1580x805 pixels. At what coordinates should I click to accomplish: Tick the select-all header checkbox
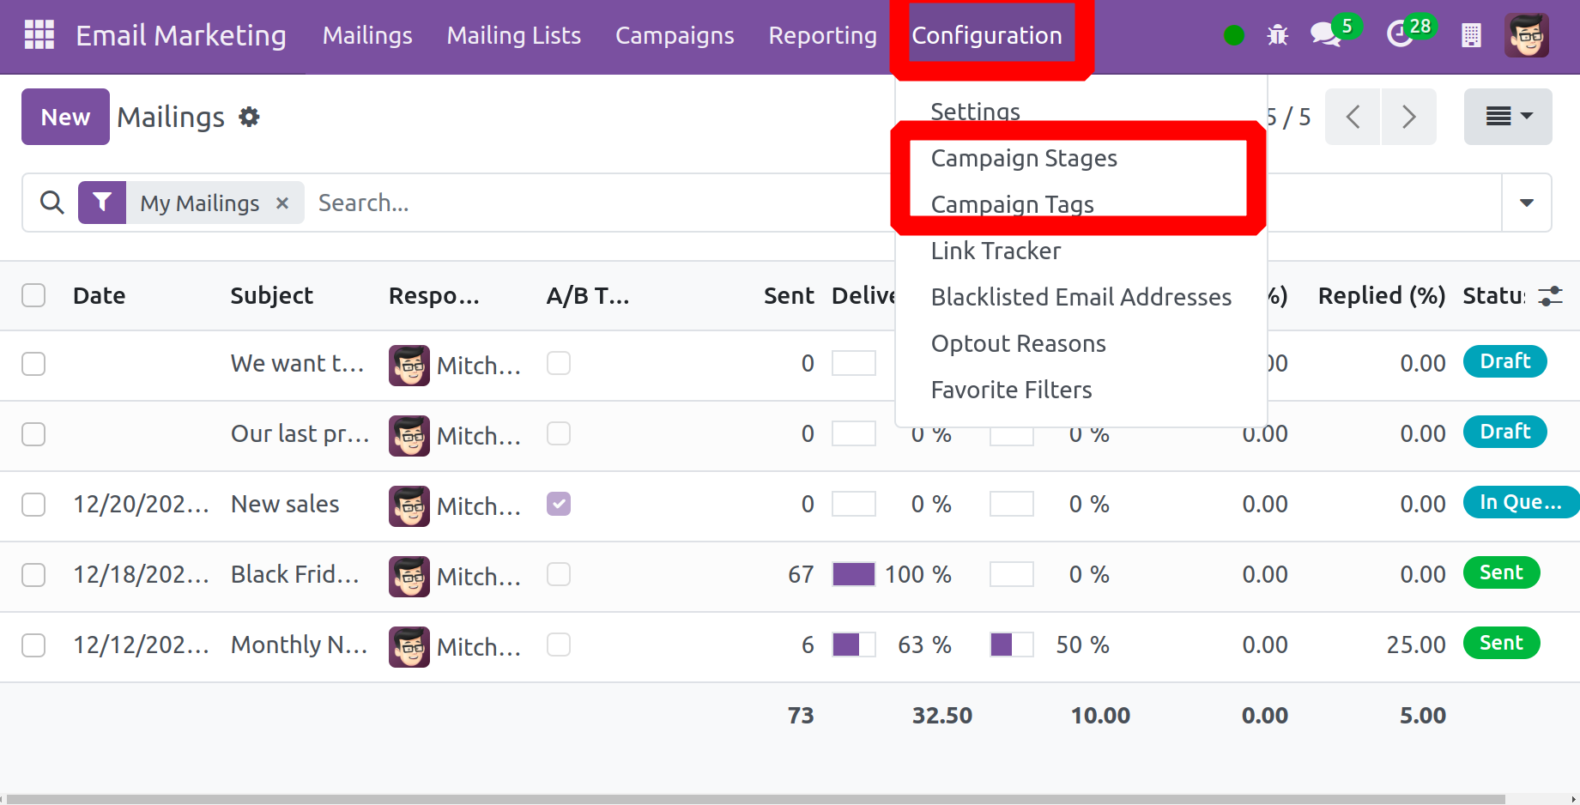33,295
